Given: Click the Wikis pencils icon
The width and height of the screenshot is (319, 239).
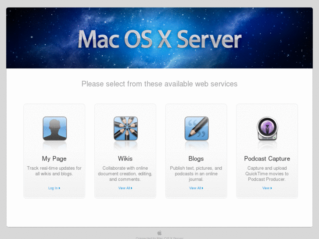Looking at the screenshot, I should pyautogui.click(x=125, y=128).
